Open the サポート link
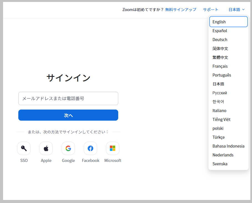The image size is (252, 203). pos(211,10)
